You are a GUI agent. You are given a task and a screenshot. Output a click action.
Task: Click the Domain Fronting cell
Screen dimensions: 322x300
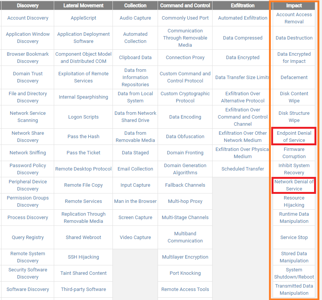(x=185, y=153)
